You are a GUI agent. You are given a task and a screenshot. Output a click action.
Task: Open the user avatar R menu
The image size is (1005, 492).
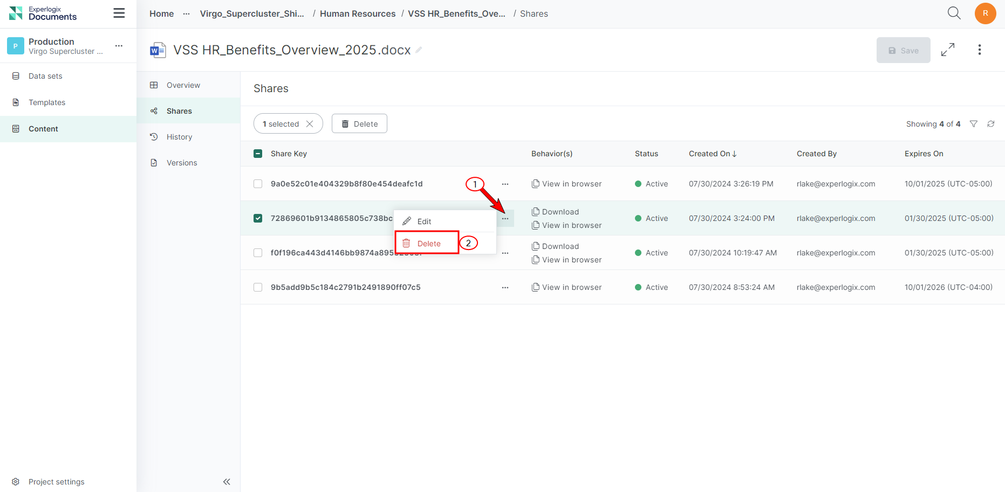[985, 13]
